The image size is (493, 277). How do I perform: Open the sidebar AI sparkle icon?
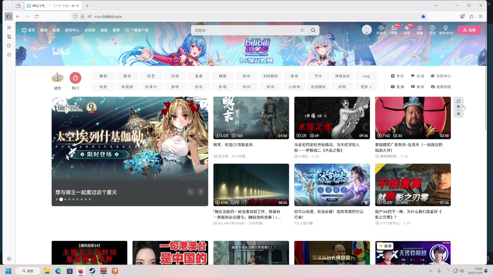[x=9, y=27]
